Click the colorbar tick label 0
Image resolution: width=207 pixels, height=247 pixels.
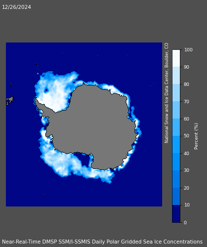coord(185,222)
